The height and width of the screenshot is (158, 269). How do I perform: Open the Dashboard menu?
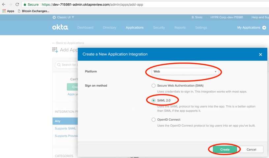pyautogui.click(x=85, y=28)
